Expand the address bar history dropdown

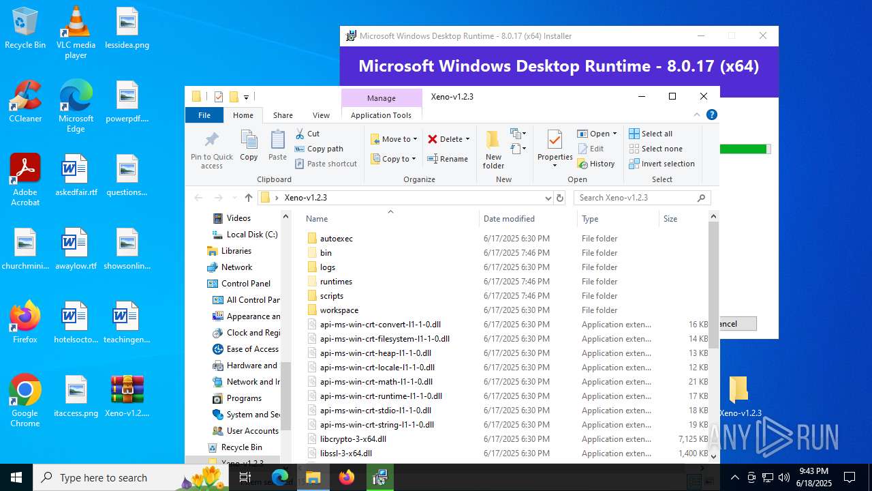coord(548,198)
